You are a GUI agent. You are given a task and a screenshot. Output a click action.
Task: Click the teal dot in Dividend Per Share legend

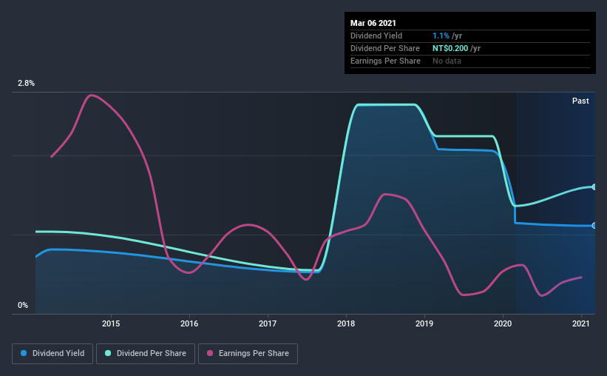pos(108,353)
